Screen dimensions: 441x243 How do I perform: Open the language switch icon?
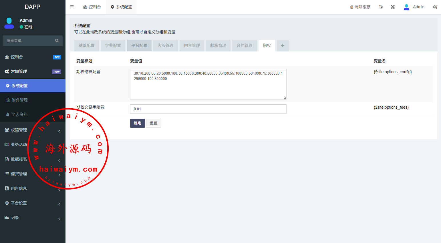point(381,7)
